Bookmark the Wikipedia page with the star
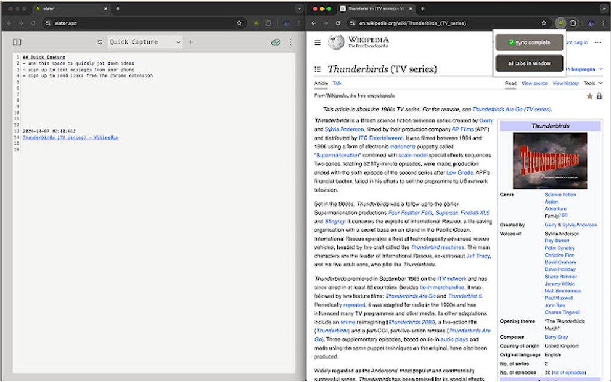 [x=543, y=23]
